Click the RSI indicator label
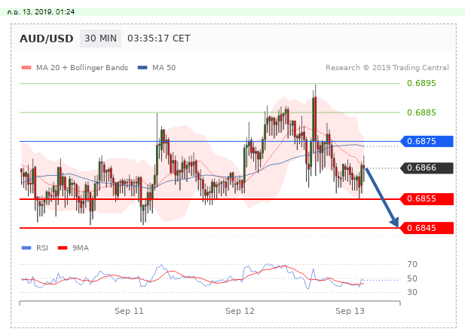Screen dimensions: 465x335 [42, 247]
